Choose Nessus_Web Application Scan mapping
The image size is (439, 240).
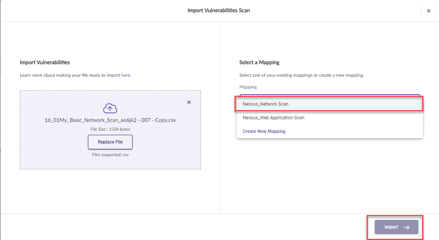273,118
